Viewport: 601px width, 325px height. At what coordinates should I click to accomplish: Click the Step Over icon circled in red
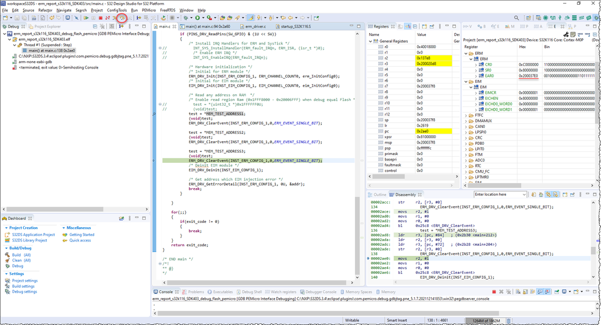[x=122, y=18]
